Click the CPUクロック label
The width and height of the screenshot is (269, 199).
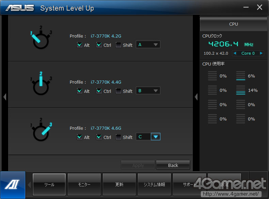(212, 36)
